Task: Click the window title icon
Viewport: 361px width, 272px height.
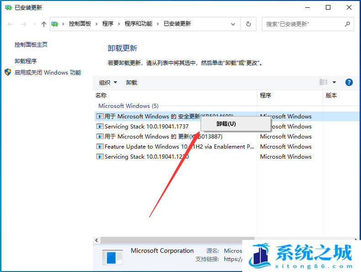Action: [x=9, y=8]
